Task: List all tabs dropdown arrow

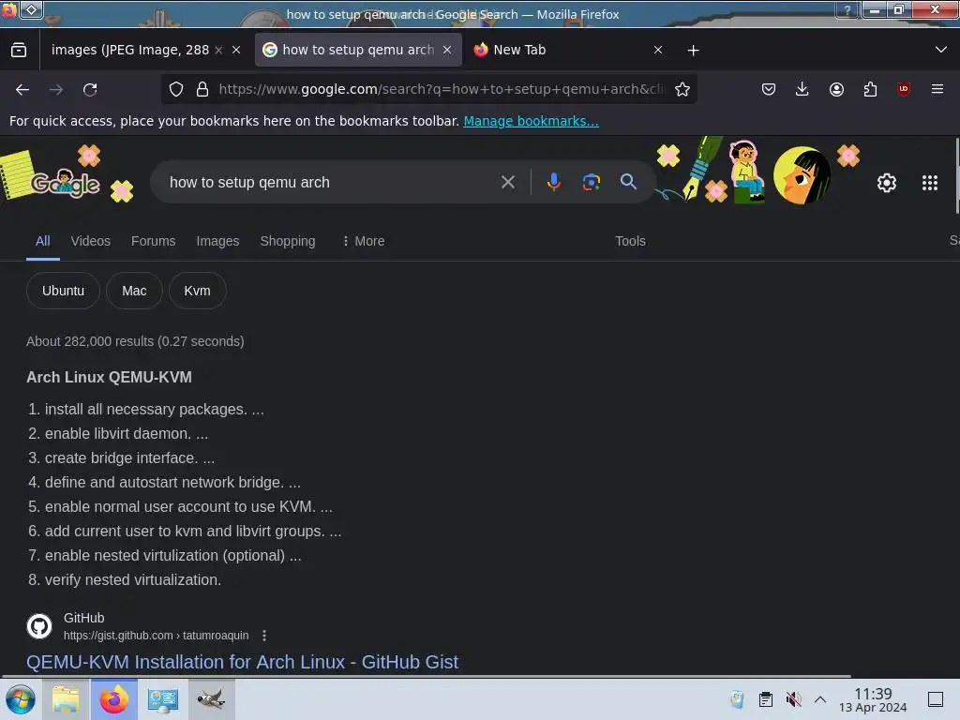Action: [941, 50]
